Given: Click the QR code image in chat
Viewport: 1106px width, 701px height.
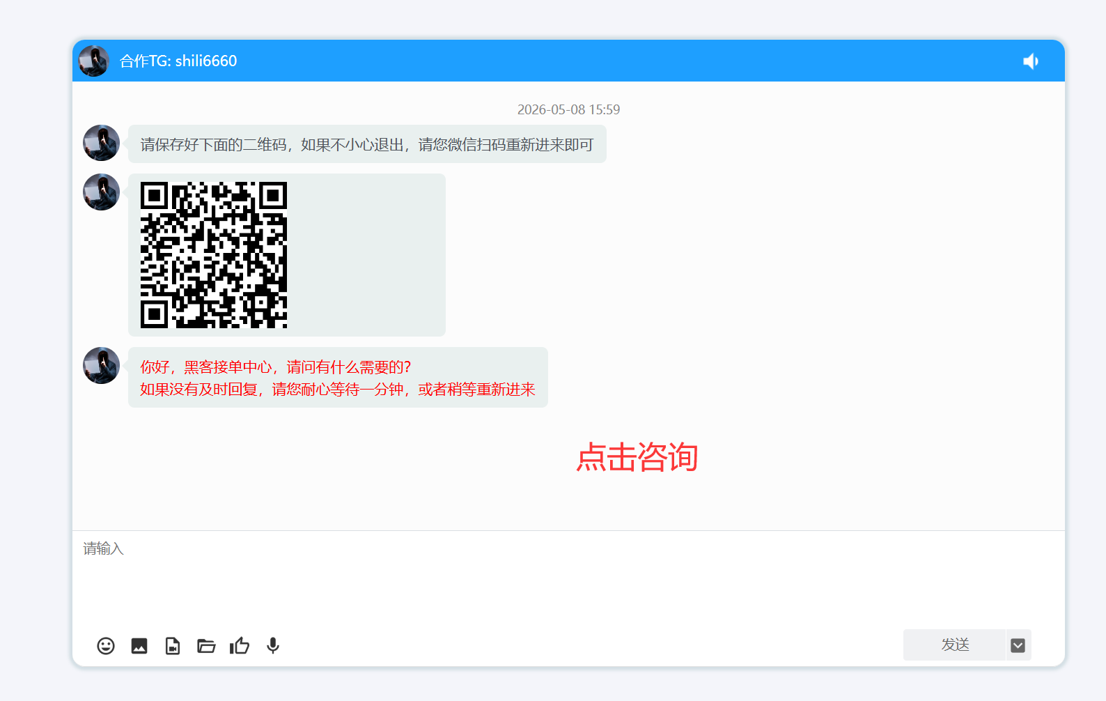Looking at the screenshot, I should click(214, 255).
